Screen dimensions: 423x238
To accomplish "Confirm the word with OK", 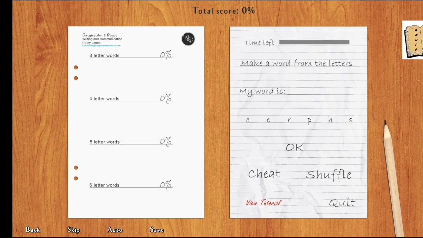I will pyautogui.click(x=295, y=147).
